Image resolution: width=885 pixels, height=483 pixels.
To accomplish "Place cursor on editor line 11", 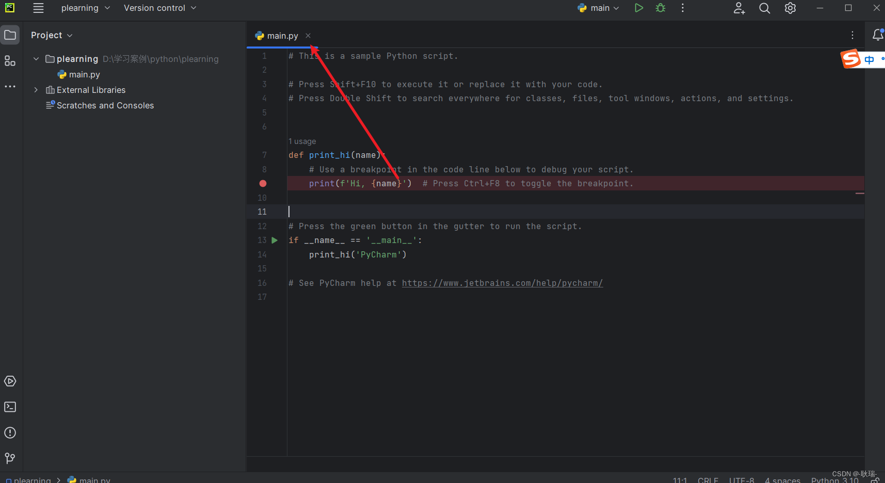I will tap(575, 212).
